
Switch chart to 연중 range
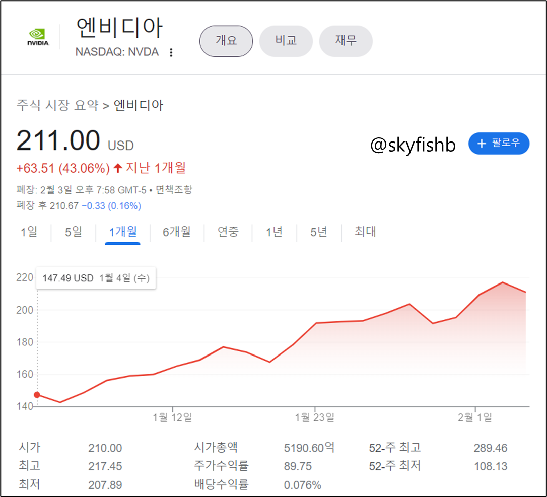(x=228, y=232)
